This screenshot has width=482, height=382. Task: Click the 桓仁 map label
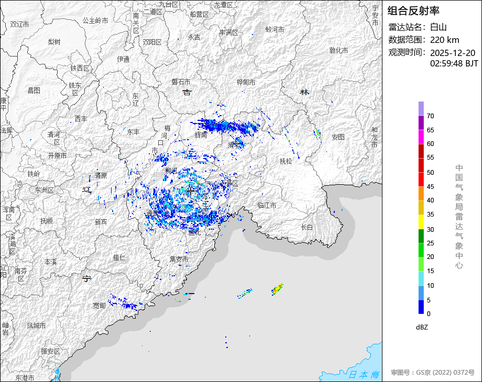(x=119, y=257)
